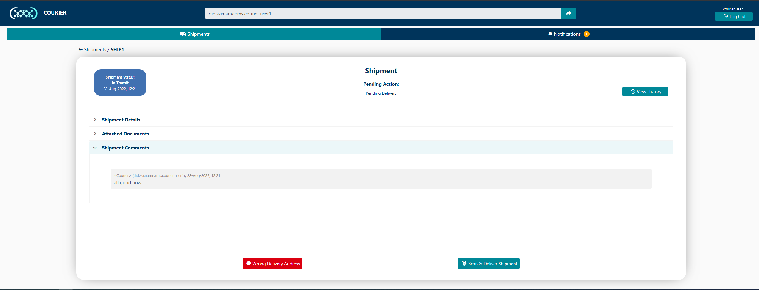Image resolution: width=759 pixels, height=290 pixels.
Task: Click the COURIER logo icon
Action: click(23, 13)
